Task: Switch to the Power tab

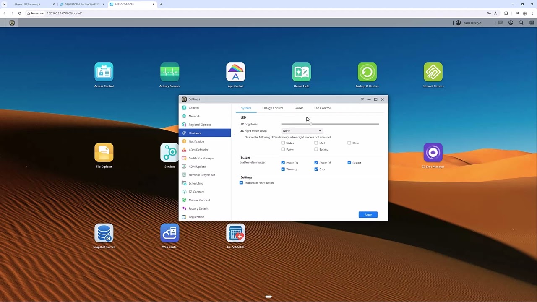Action: [299, 108]
